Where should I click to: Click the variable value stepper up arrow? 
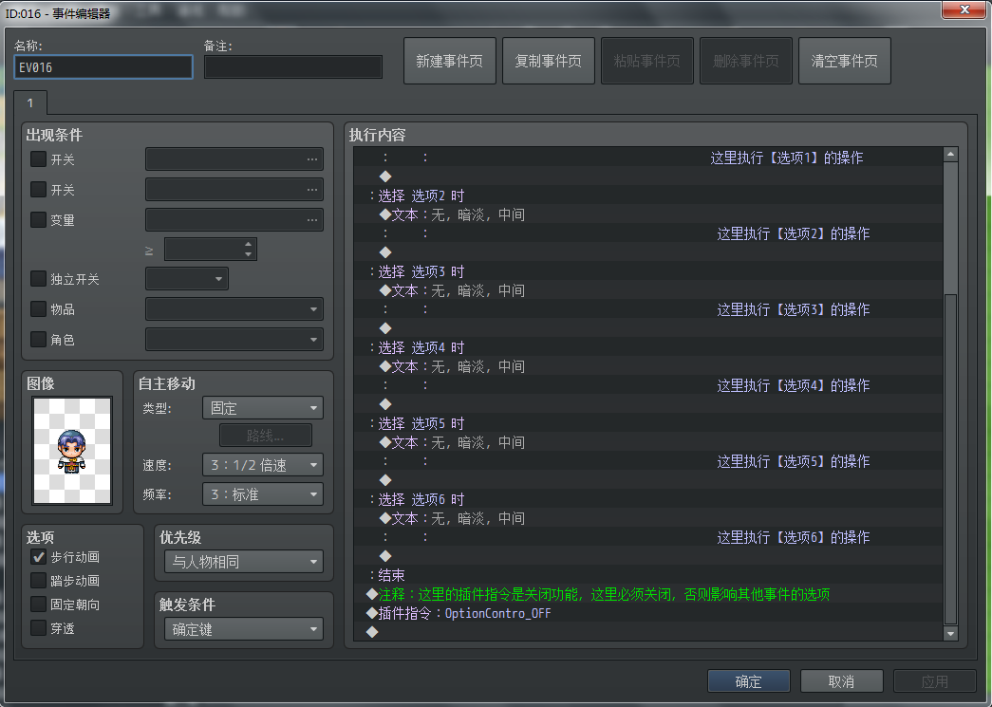pyautogui.click(x=248, y=244)
